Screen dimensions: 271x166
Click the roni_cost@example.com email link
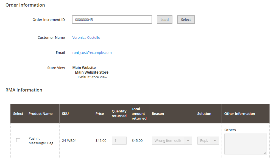[92, 53]
